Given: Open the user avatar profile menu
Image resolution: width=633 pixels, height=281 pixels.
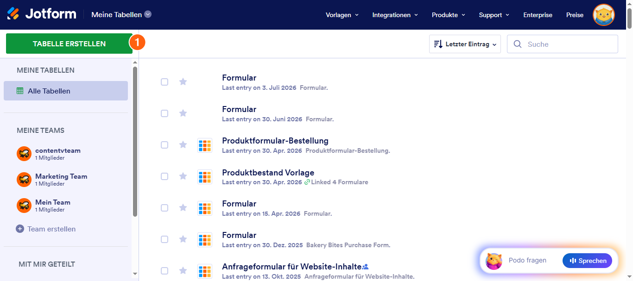Looking at the screenshot, I should [x=604, y=15].
